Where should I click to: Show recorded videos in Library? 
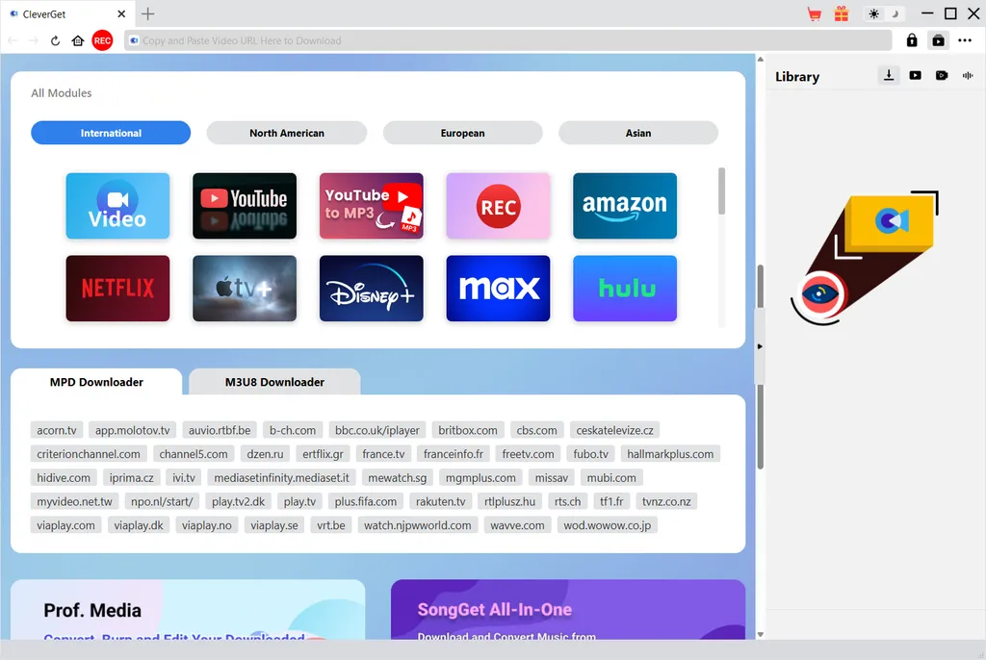coord(942,75)
